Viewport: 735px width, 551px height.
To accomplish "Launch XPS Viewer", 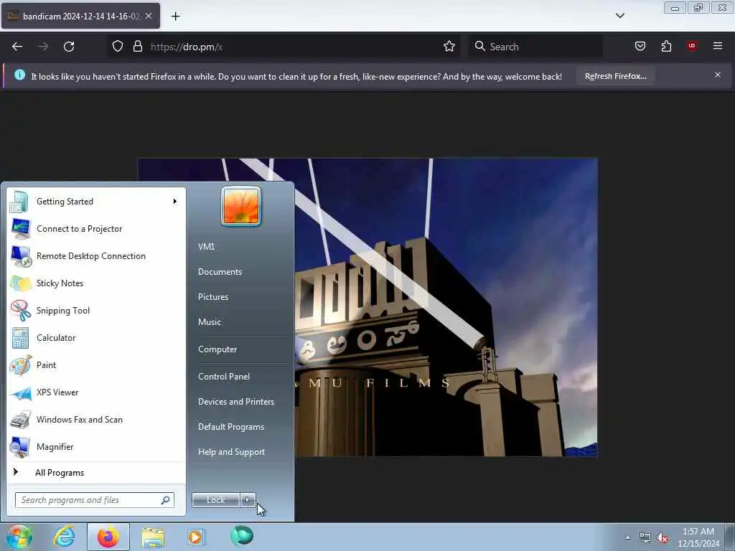I will point(96,392).
